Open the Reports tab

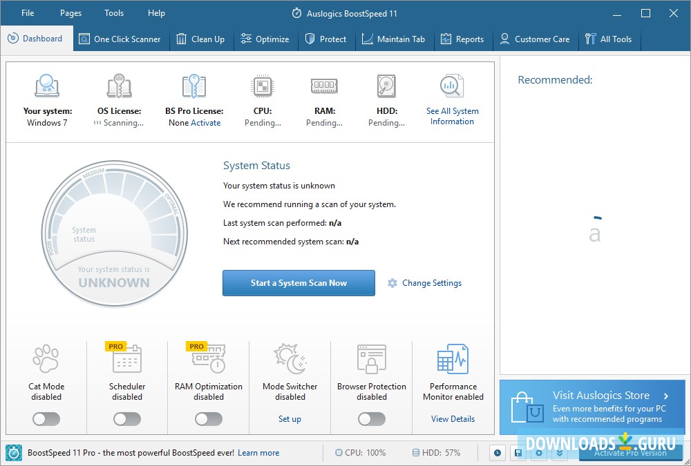click(463, 39)
